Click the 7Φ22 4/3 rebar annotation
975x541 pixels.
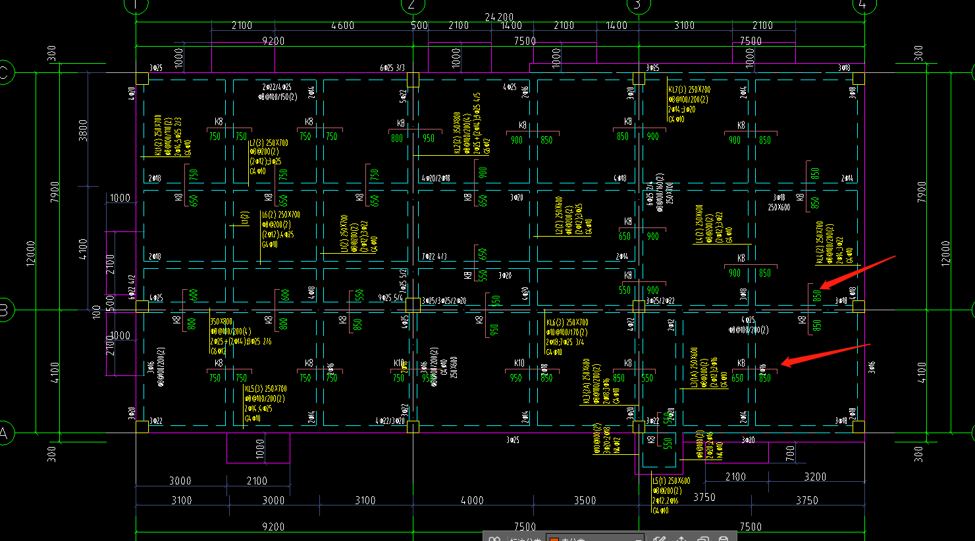[435, 256]
